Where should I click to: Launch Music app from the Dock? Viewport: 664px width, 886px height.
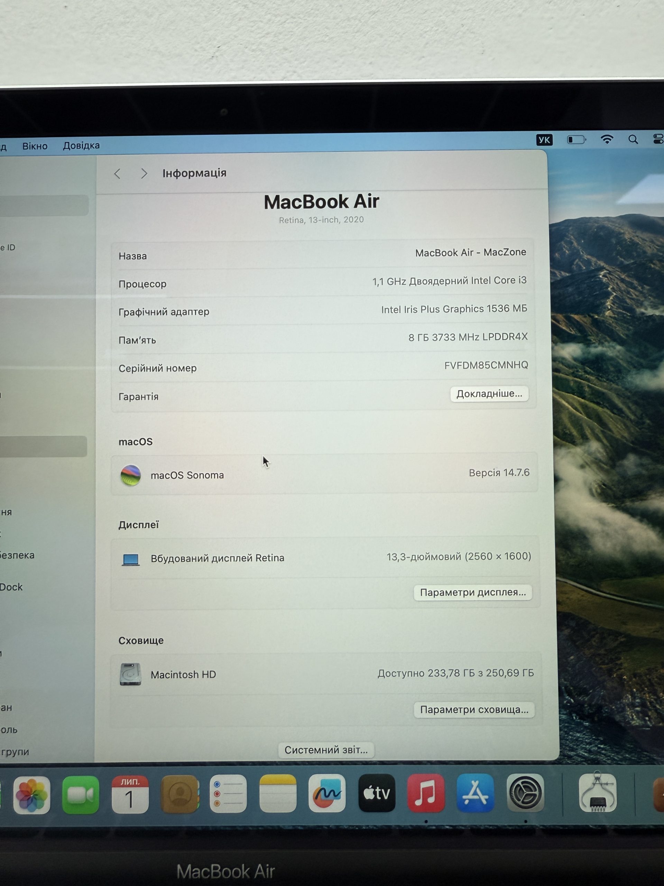pos(426,793)
